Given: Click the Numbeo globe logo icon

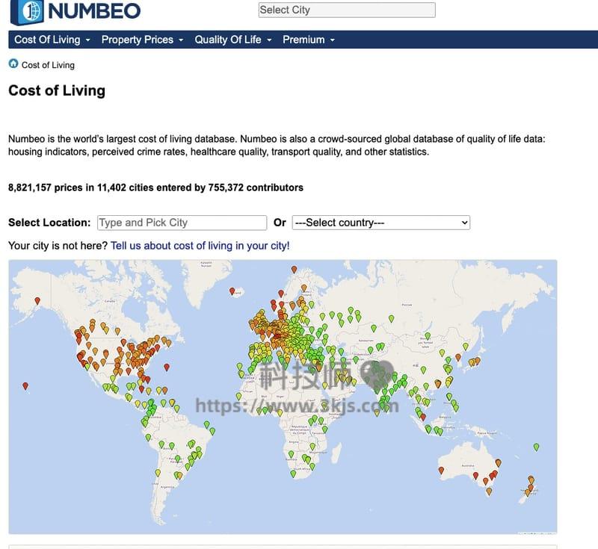Looking at the screenshot, I should pos(27,11).
